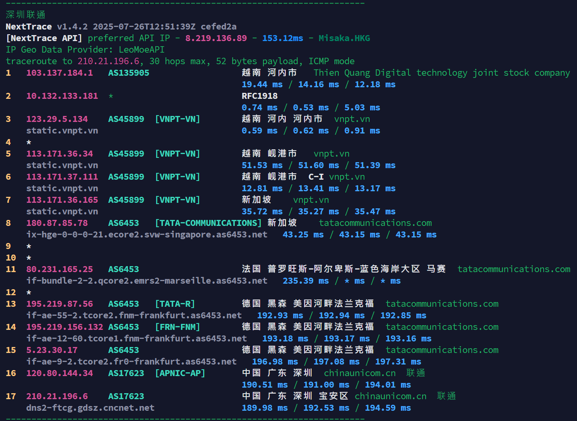Select hop 11 IP 80.231.165.25
577x421 pixels.
[59, 269]
